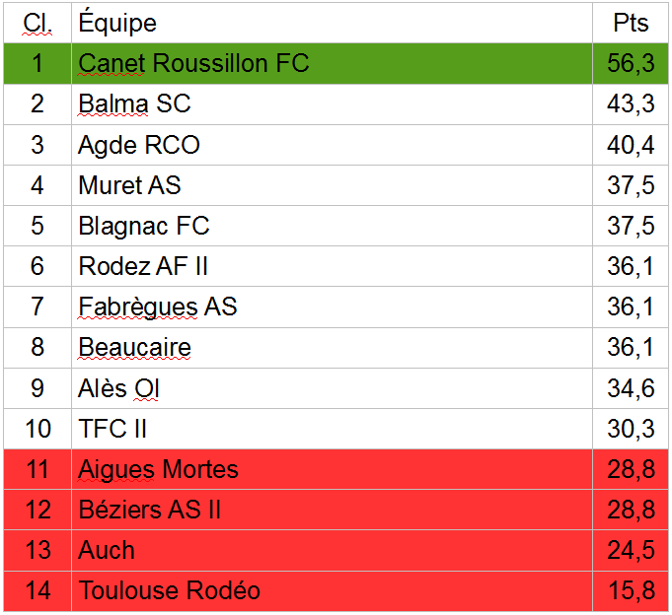This screenshot has height=615, width=672.
Task: Click the Cl. column header cell
Action: tap(37, 23)
